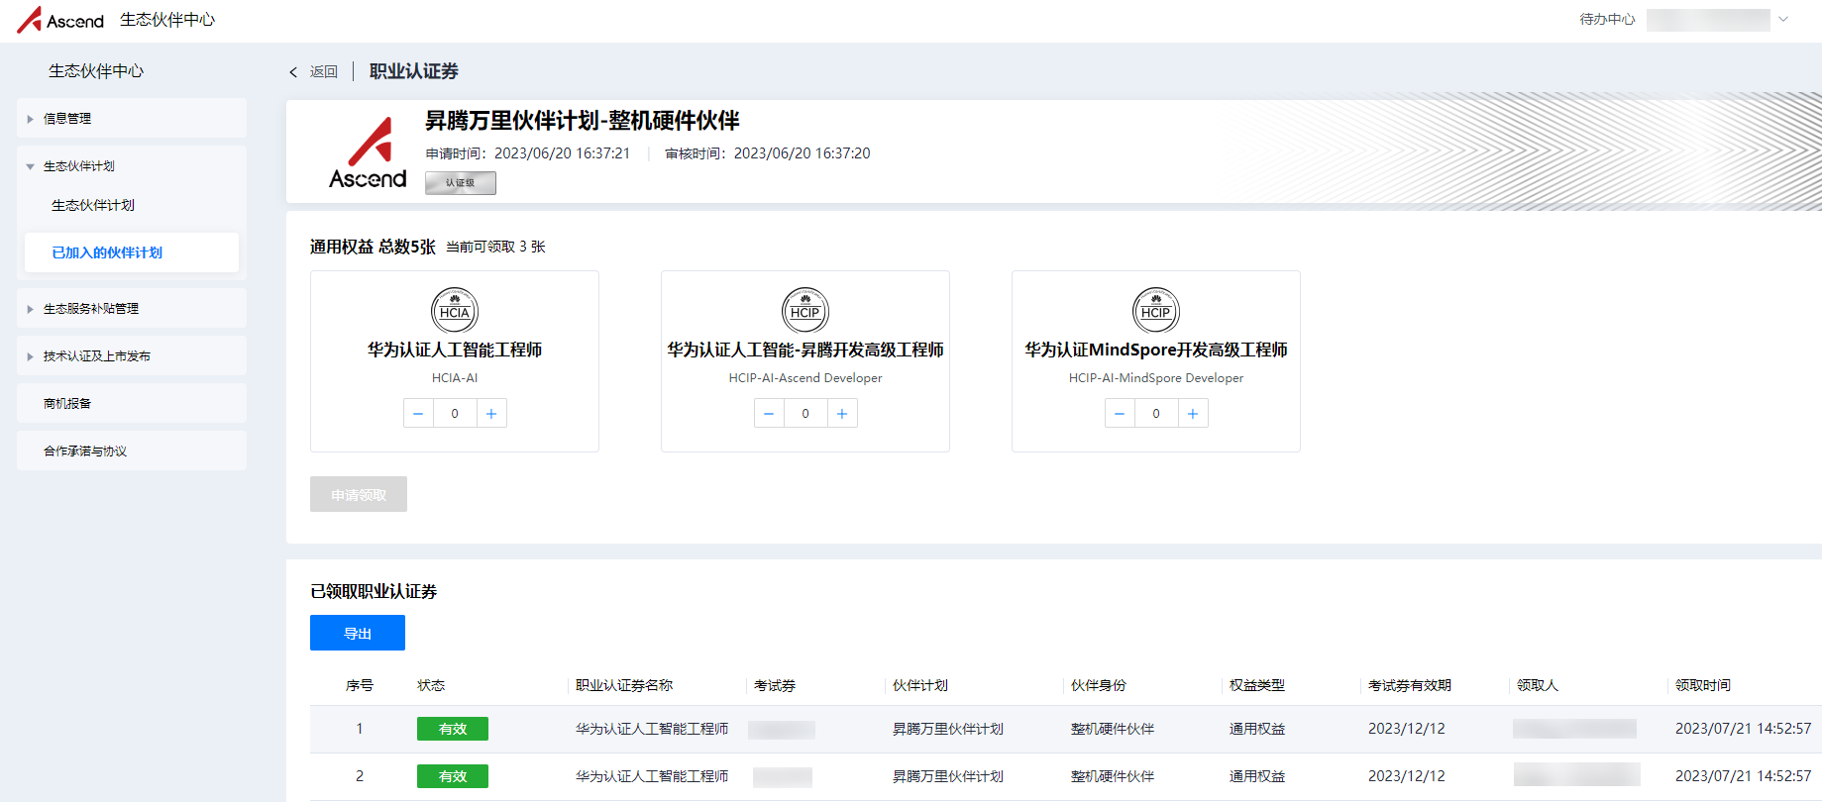Click the HCIP badge for Ascend Developer

click(x=805, y=311)
